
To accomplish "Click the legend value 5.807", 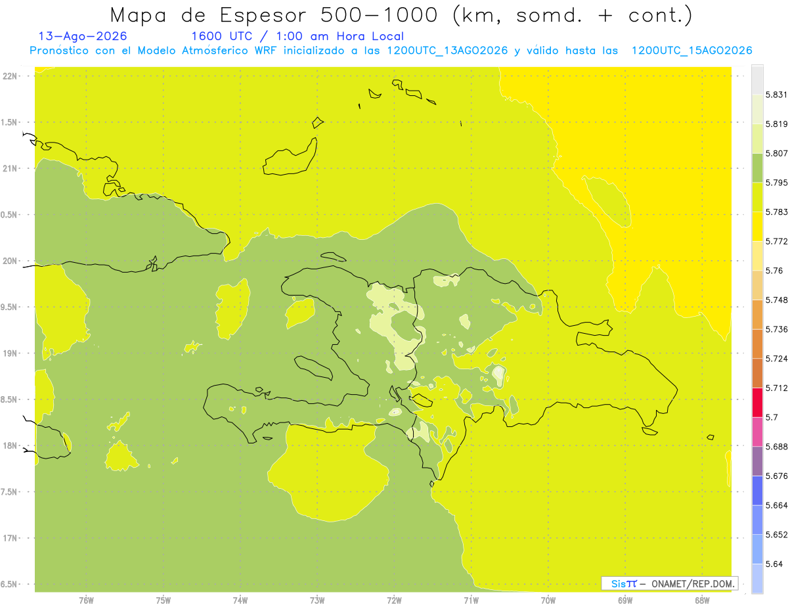I will (x=776, y=153).
